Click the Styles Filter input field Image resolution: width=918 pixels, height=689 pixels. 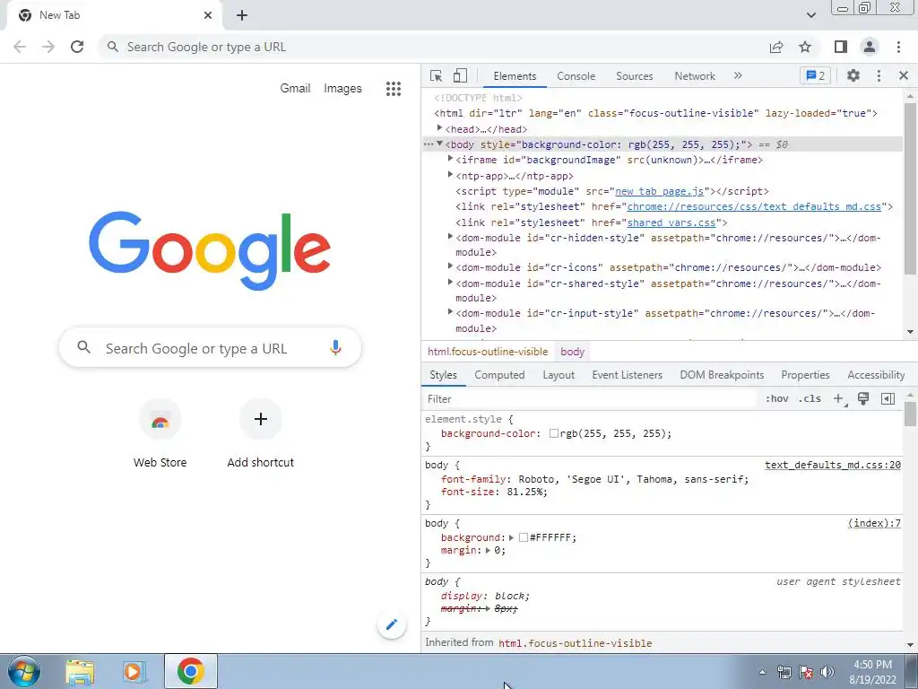click(590, 399)
